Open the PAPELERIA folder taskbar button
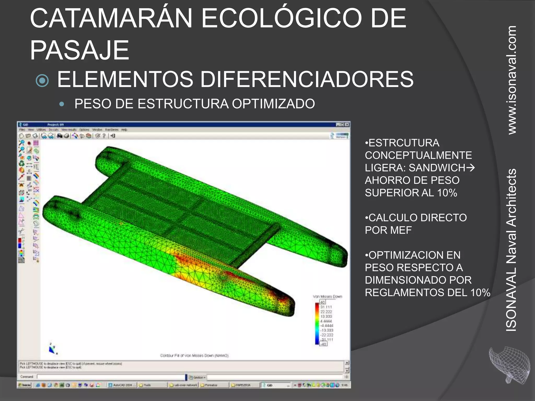 click(x=245, y=385)
